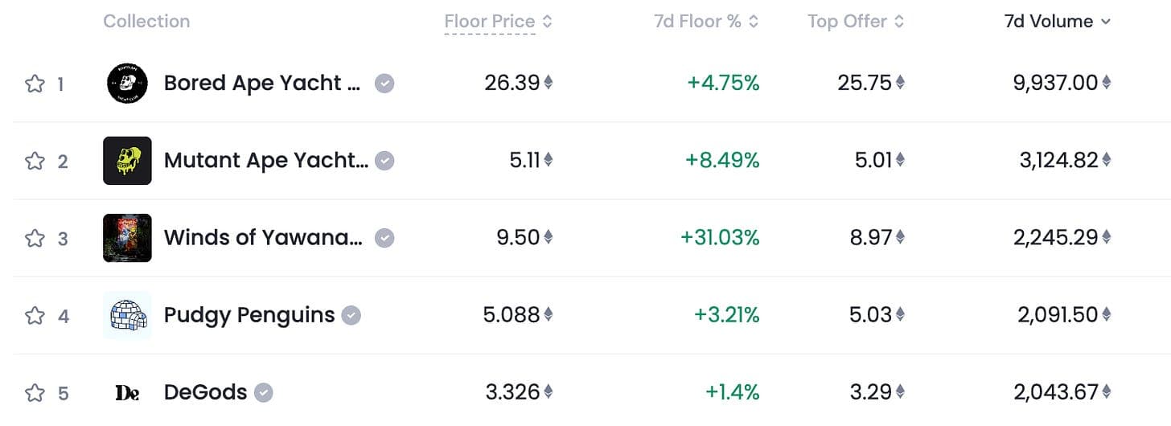1171x426 pixels.
Task: Click the Pudgy Penguins igloo icon
Action: coord(127,315)
